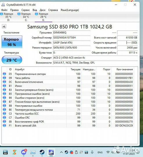
Task: Click status orb for B1 Износ row
Action: 4,86
